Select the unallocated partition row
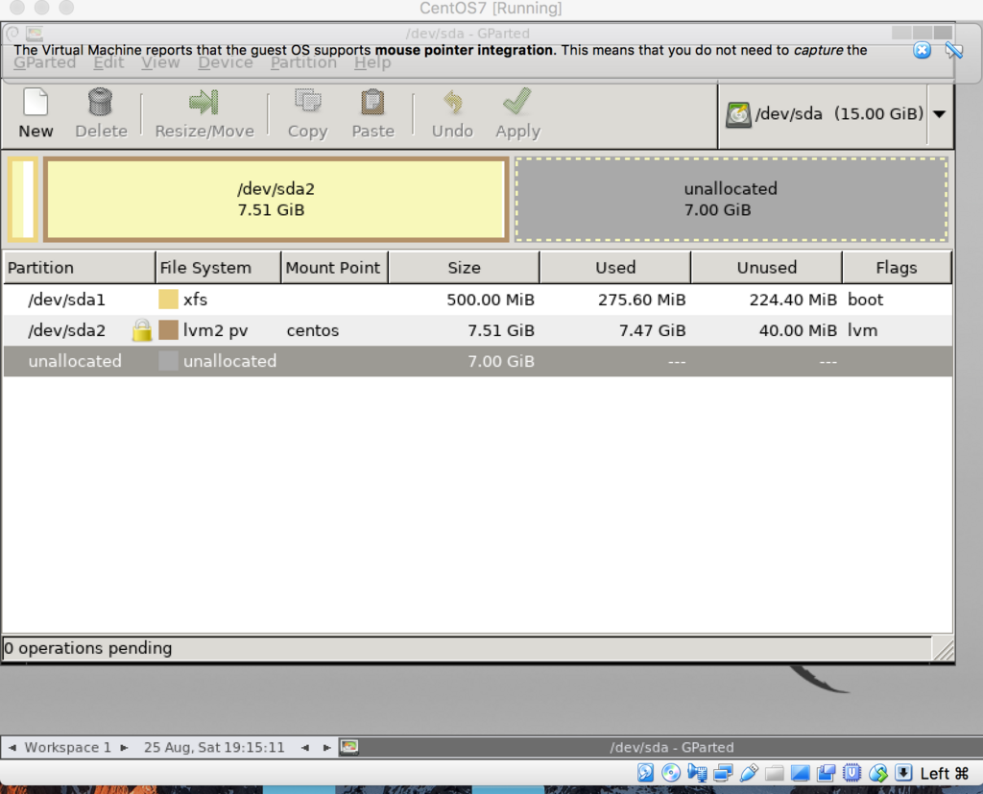The width and height of the screenshot is (983, 794). point(478,361)
